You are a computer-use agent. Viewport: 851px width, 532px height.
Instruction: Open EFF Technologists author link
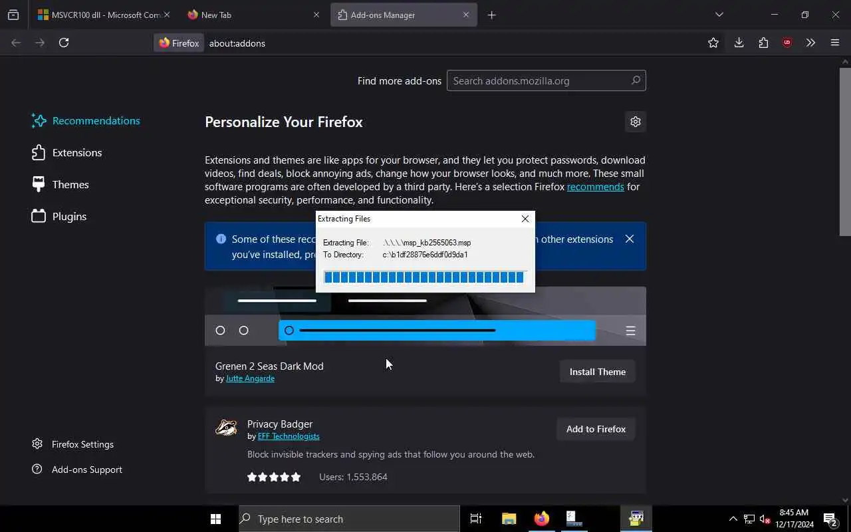click(289, 436)
